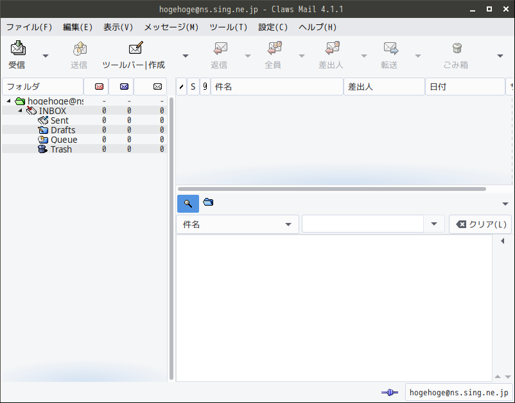Open the quick search bar options arrow
Screen dimensions: 515x403
(x=505, y=204)
